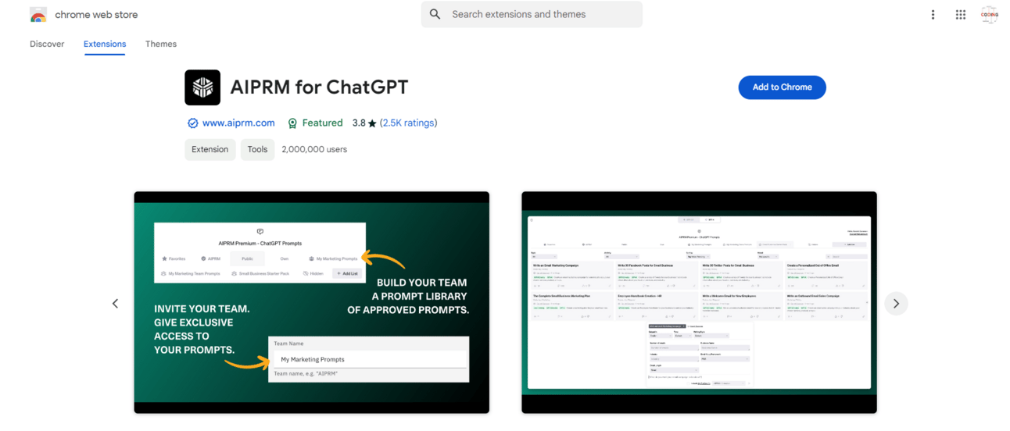Screen dimensions: 1010x431
Task: Click the AIPRM for ChatGPT heading
Action: tap(319, 87)
